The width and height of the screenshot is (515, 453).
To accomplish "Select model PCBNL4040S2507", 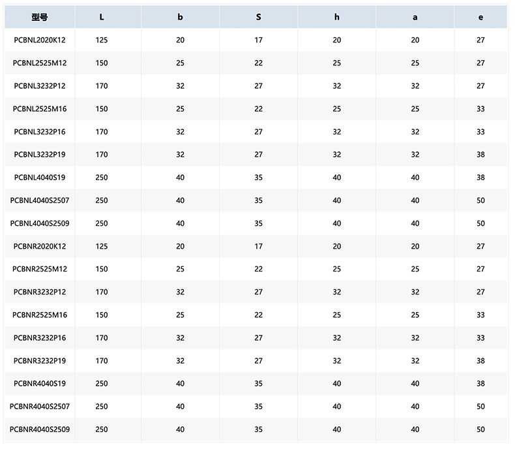I will point(40,200).
